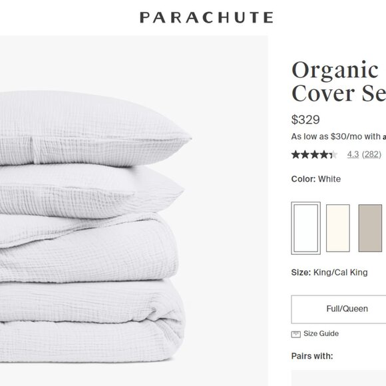Select the White color swatch
386x386 pixels.
click(305, 228)
